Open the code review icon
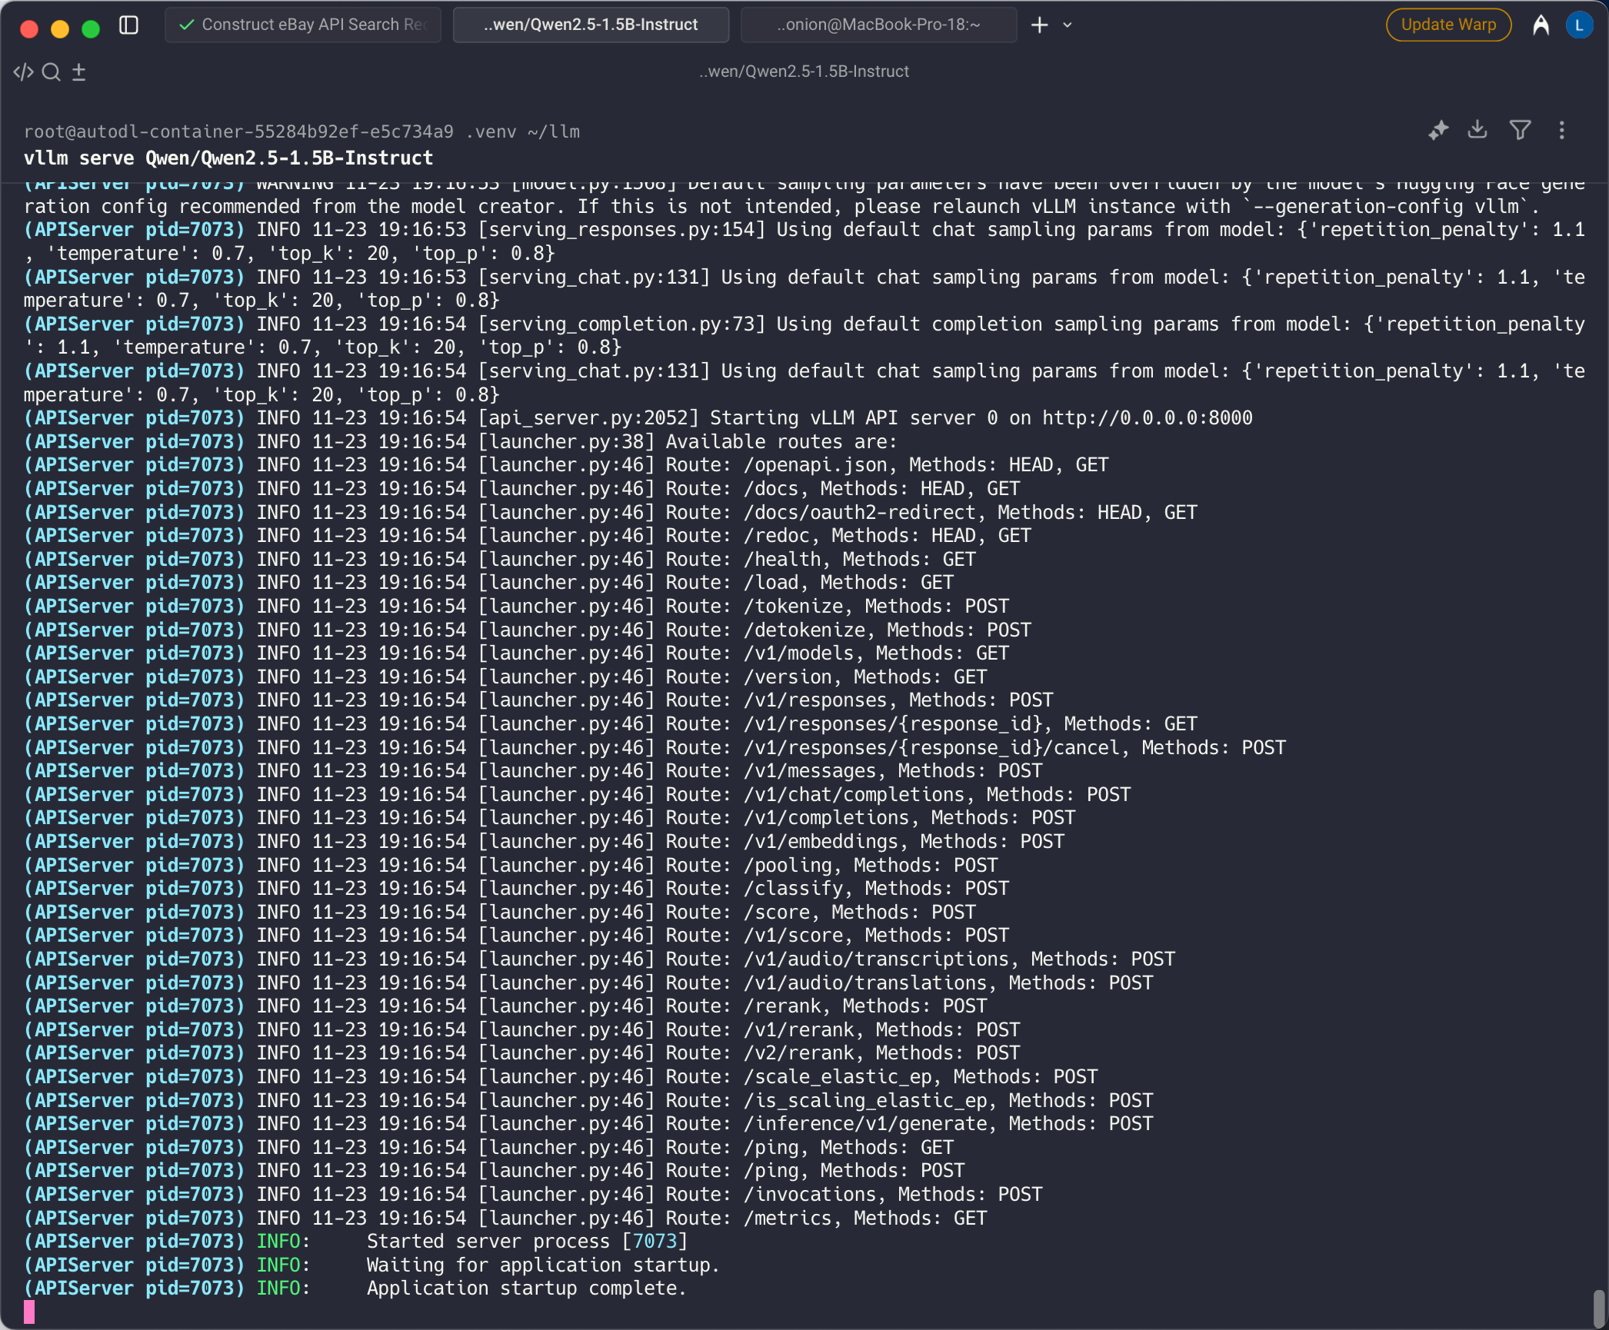This screenshot has height=1330, width=1609. [x=23, y=72]
